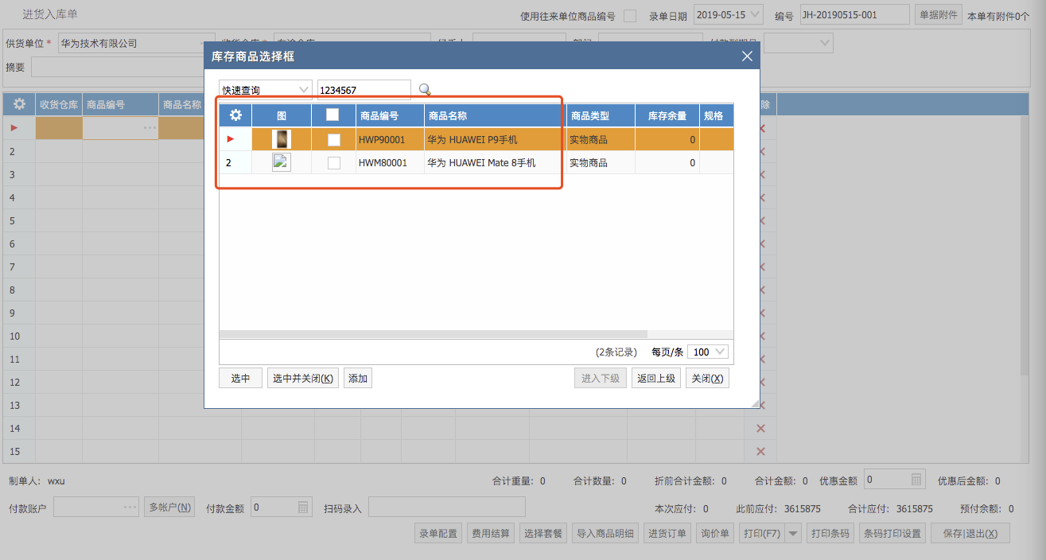The width and height of the screenshot is (1046, 560).
Task: Click 费用结算 button
Action: coord(491,534)
